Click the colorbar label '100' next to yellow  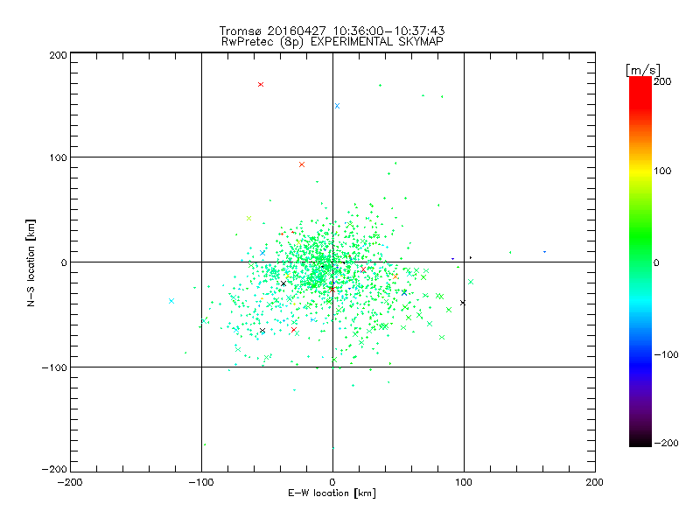pos(662,171)
